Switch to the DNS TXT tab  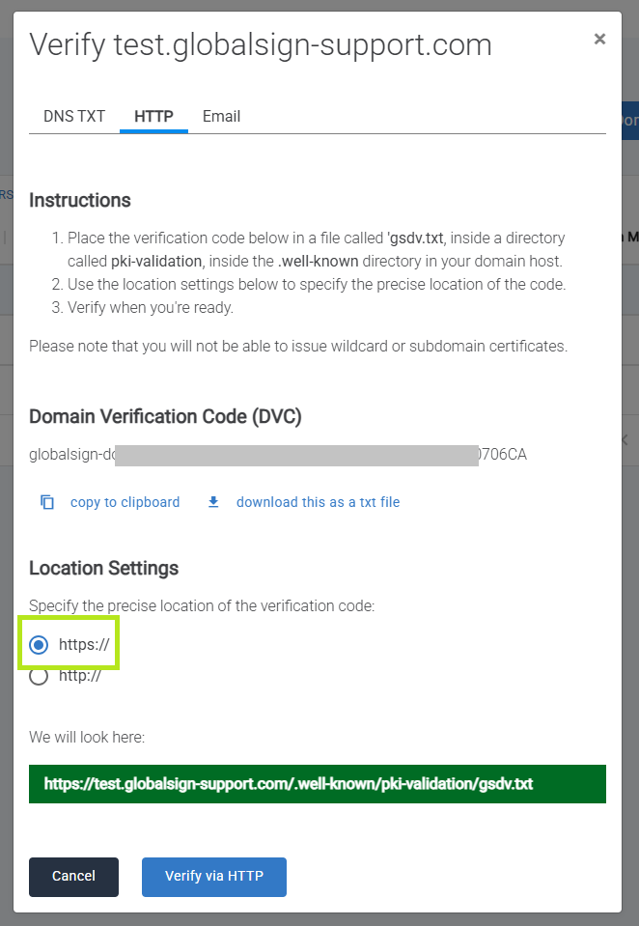point(74,116)
